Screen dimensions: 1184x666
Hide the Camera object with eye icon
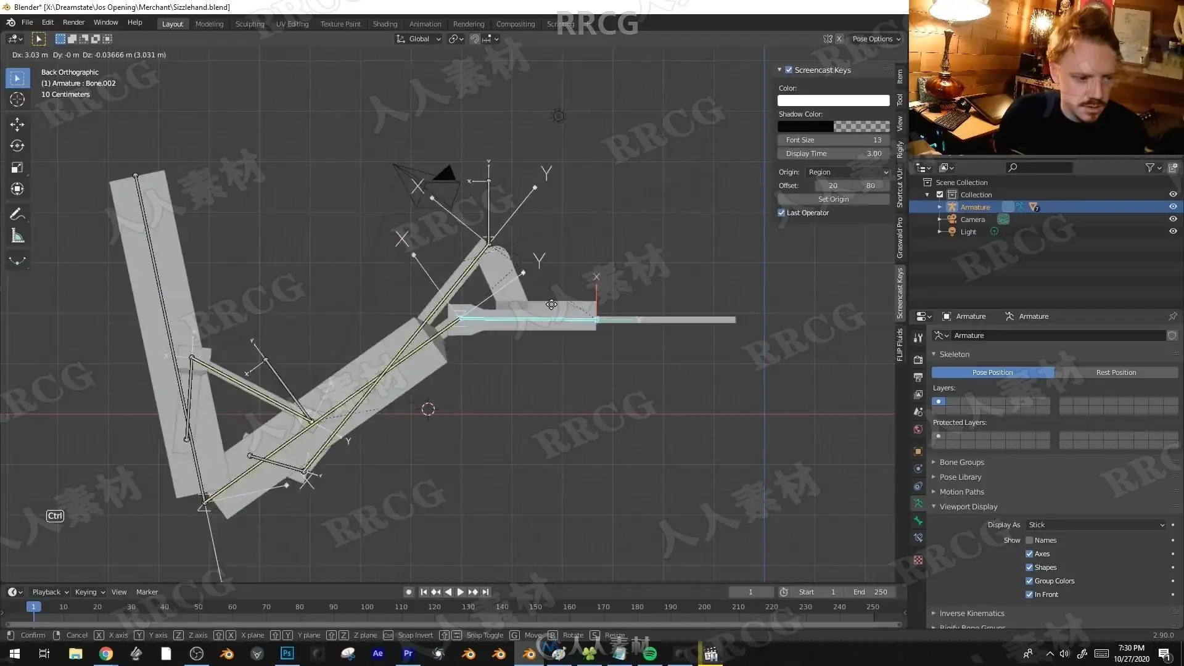1173,219
